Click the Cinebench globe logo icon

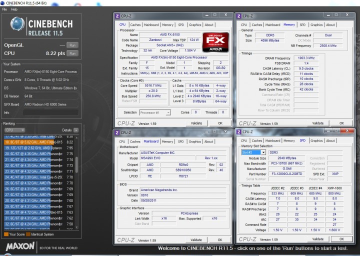click(x=17, y=24)
